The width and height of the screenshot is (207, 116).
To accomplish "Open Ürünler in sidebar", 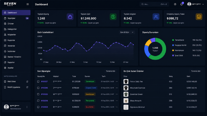I will pos(16,24).
